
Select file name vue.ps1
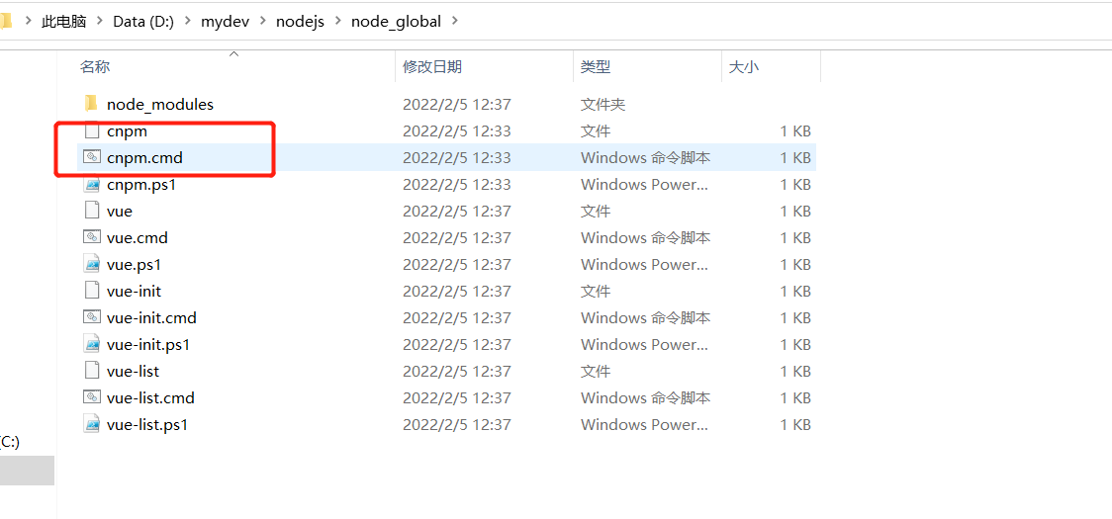pyautogui.click(x=134, y=265)
